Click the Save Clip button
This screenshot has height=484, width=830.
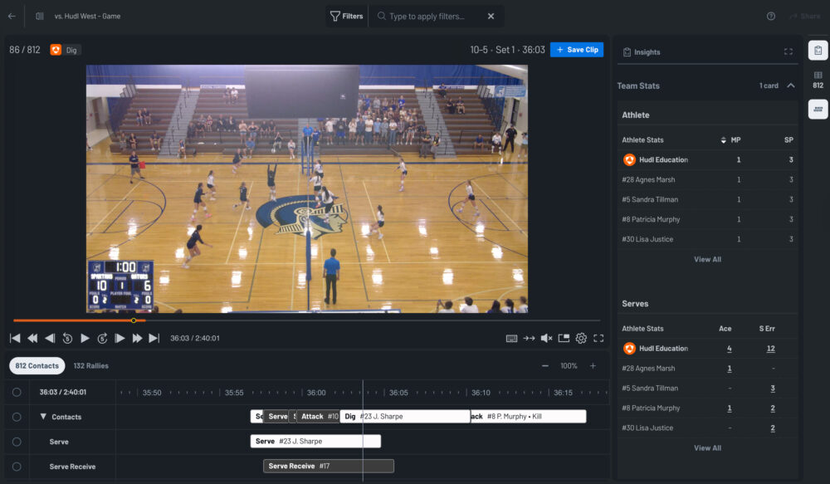click(576, 50)
